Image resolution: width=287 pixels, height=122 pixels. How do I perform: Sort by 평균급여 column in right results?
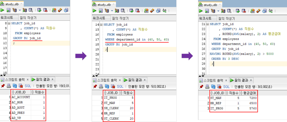[x=249, y=93]
